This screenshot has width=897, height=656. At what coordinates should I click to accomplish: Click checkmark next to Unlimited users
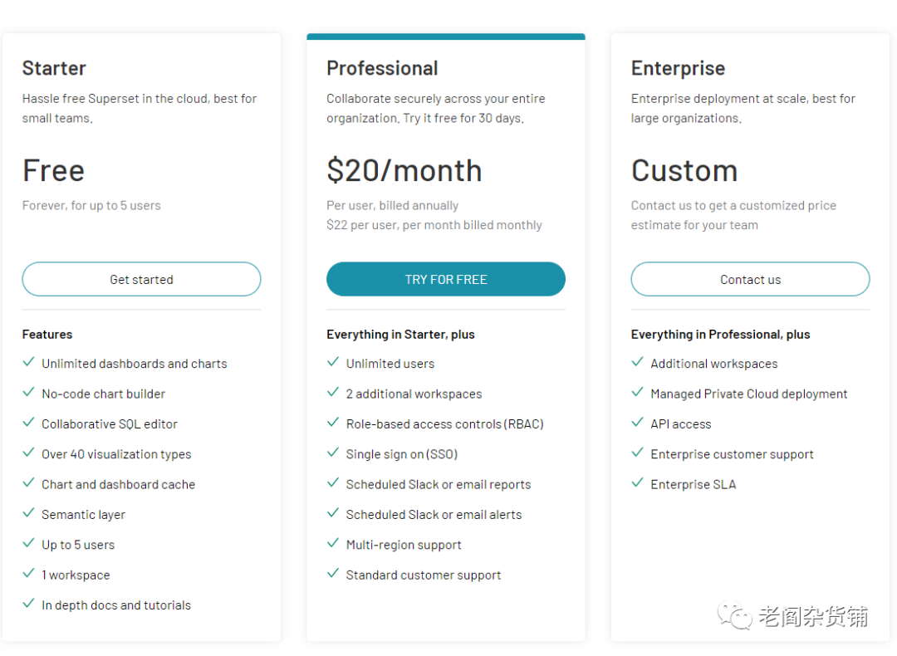pyautogui.click(x=333, y=363)
